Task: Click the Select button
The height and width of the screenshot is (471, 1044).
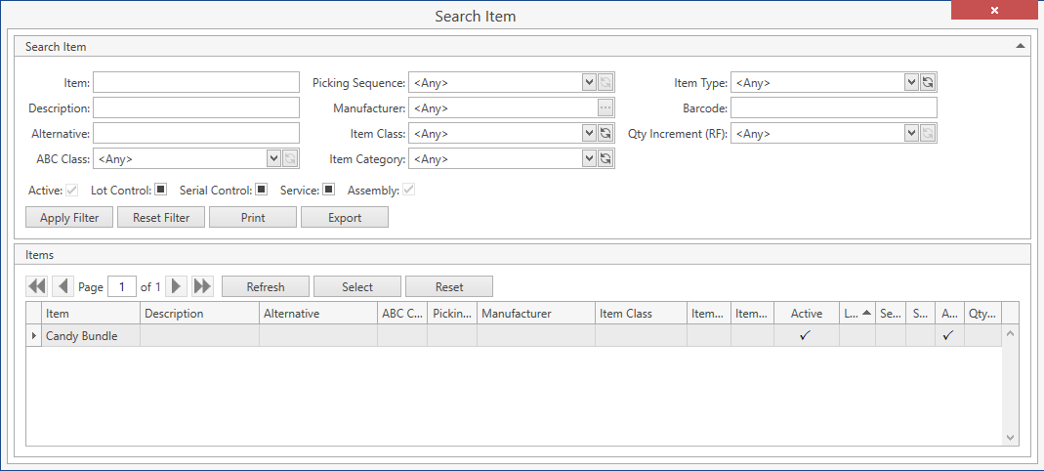Action: pos(357,286)
